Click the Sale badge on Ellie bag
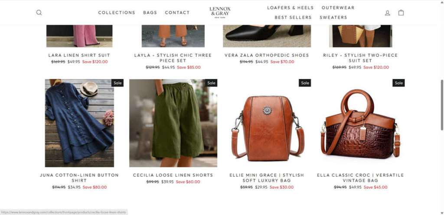The width and height of the screenshot is (444, 215). [305, 83]
